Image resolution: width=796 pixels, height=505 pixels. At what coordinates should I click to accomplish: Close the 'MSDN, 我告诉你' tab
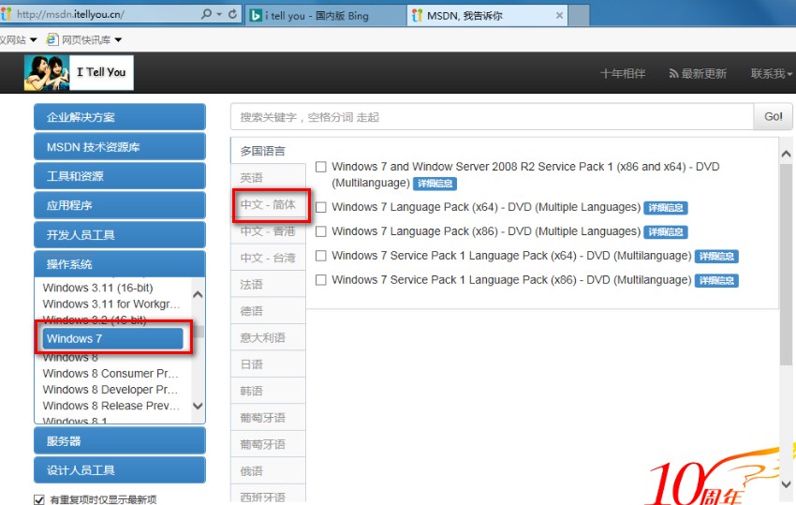point(559,16)
